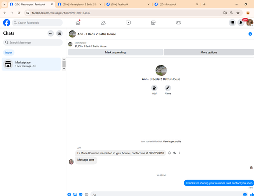Screen dimensions: 254x196
Task: Click chat header Ann · 3 Beds 2 Baths House
Action: (97, 34)
